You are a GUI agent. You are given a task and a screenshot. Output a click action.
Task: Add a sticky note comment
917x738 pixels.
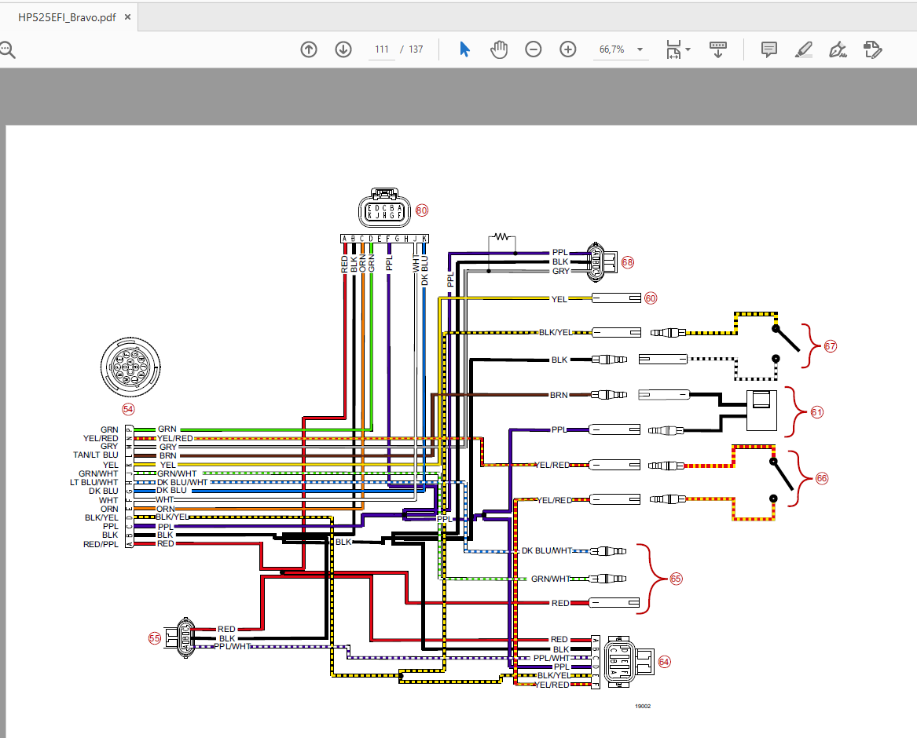point(769,49)
